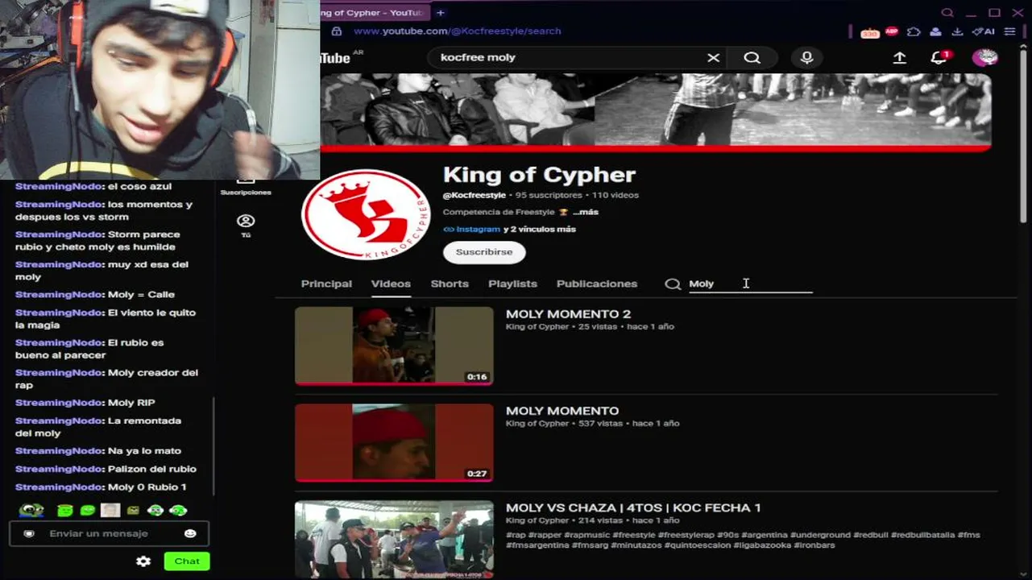Open the browser main menu icon
The height and width of the screenshot is (580, 1032).
coord(1009,31)
